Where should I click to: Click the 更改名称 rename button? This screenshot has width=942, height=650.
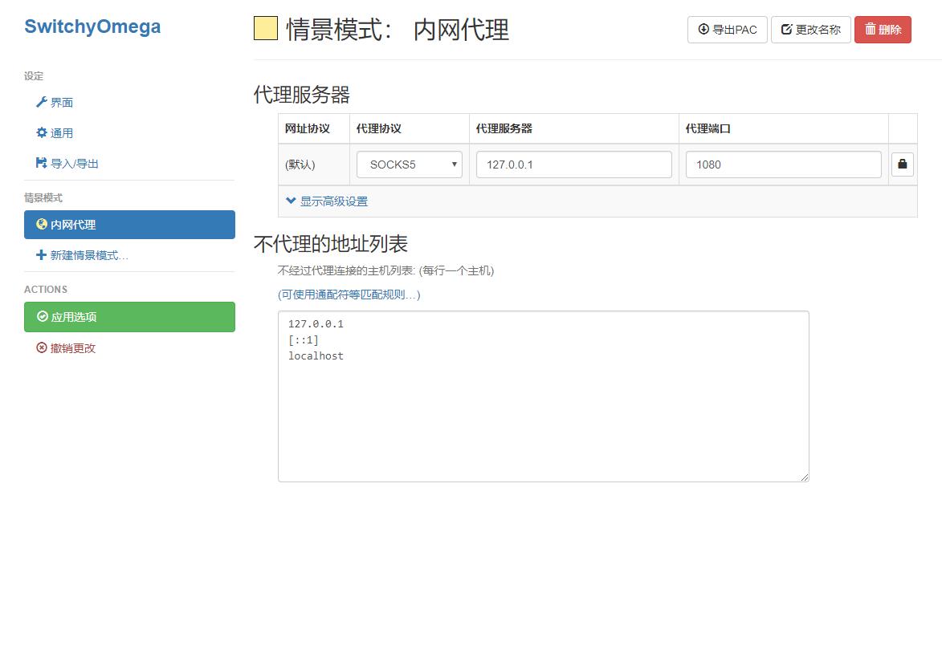tap(811, 30)
